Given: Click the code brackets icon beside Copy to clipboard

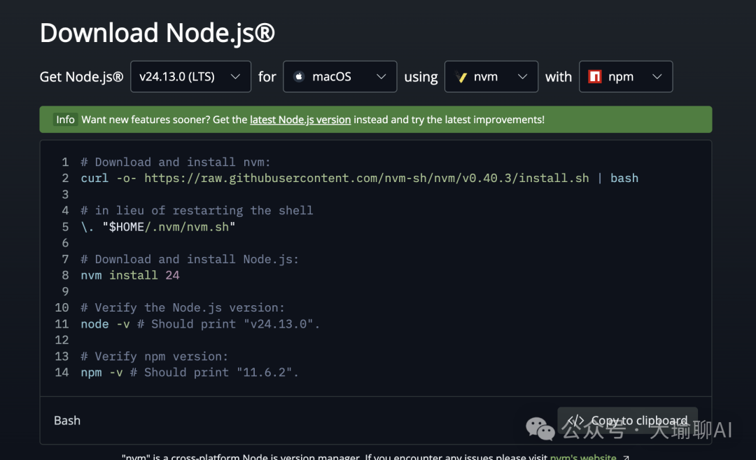Looking at the screenshot, I should tap(575, 421).
